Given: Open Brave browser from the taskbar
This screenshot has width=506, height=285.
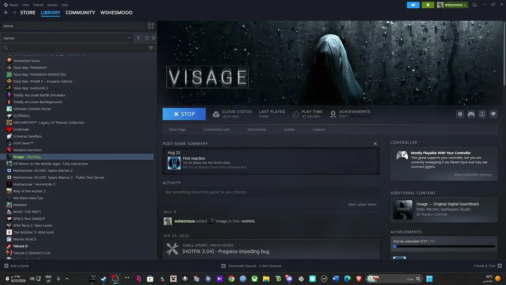Looking at the screenshot, I should pyautogui.click(x=359, y=279).
